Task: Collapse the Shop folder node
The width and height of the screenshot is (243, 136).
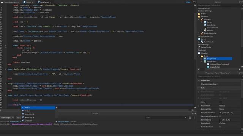Action: [199, 56]
